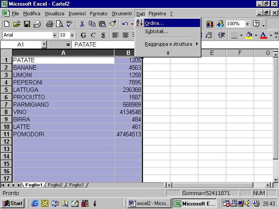Screen dimensions: 279x209
Task: Decrease indent icon
Action: (221, 35)
